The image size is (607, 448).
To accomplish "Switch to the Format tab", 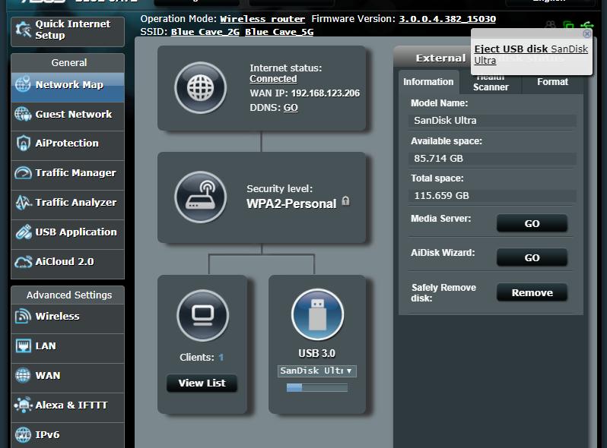I will point(552,82).
